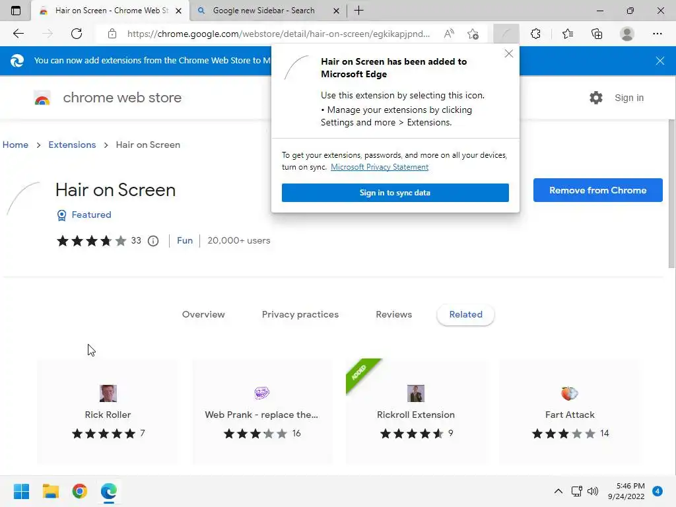The height and width of the screenshot is (507, 676).
Task: Show hidden system tray icons
Action: click(x=558, y=491)
